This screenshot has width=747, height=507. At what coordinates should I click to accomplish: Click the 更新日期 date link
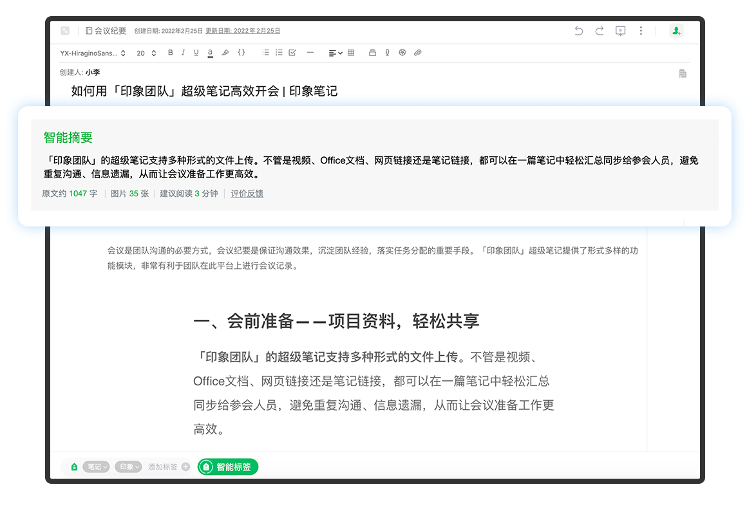tap(243, 31)
